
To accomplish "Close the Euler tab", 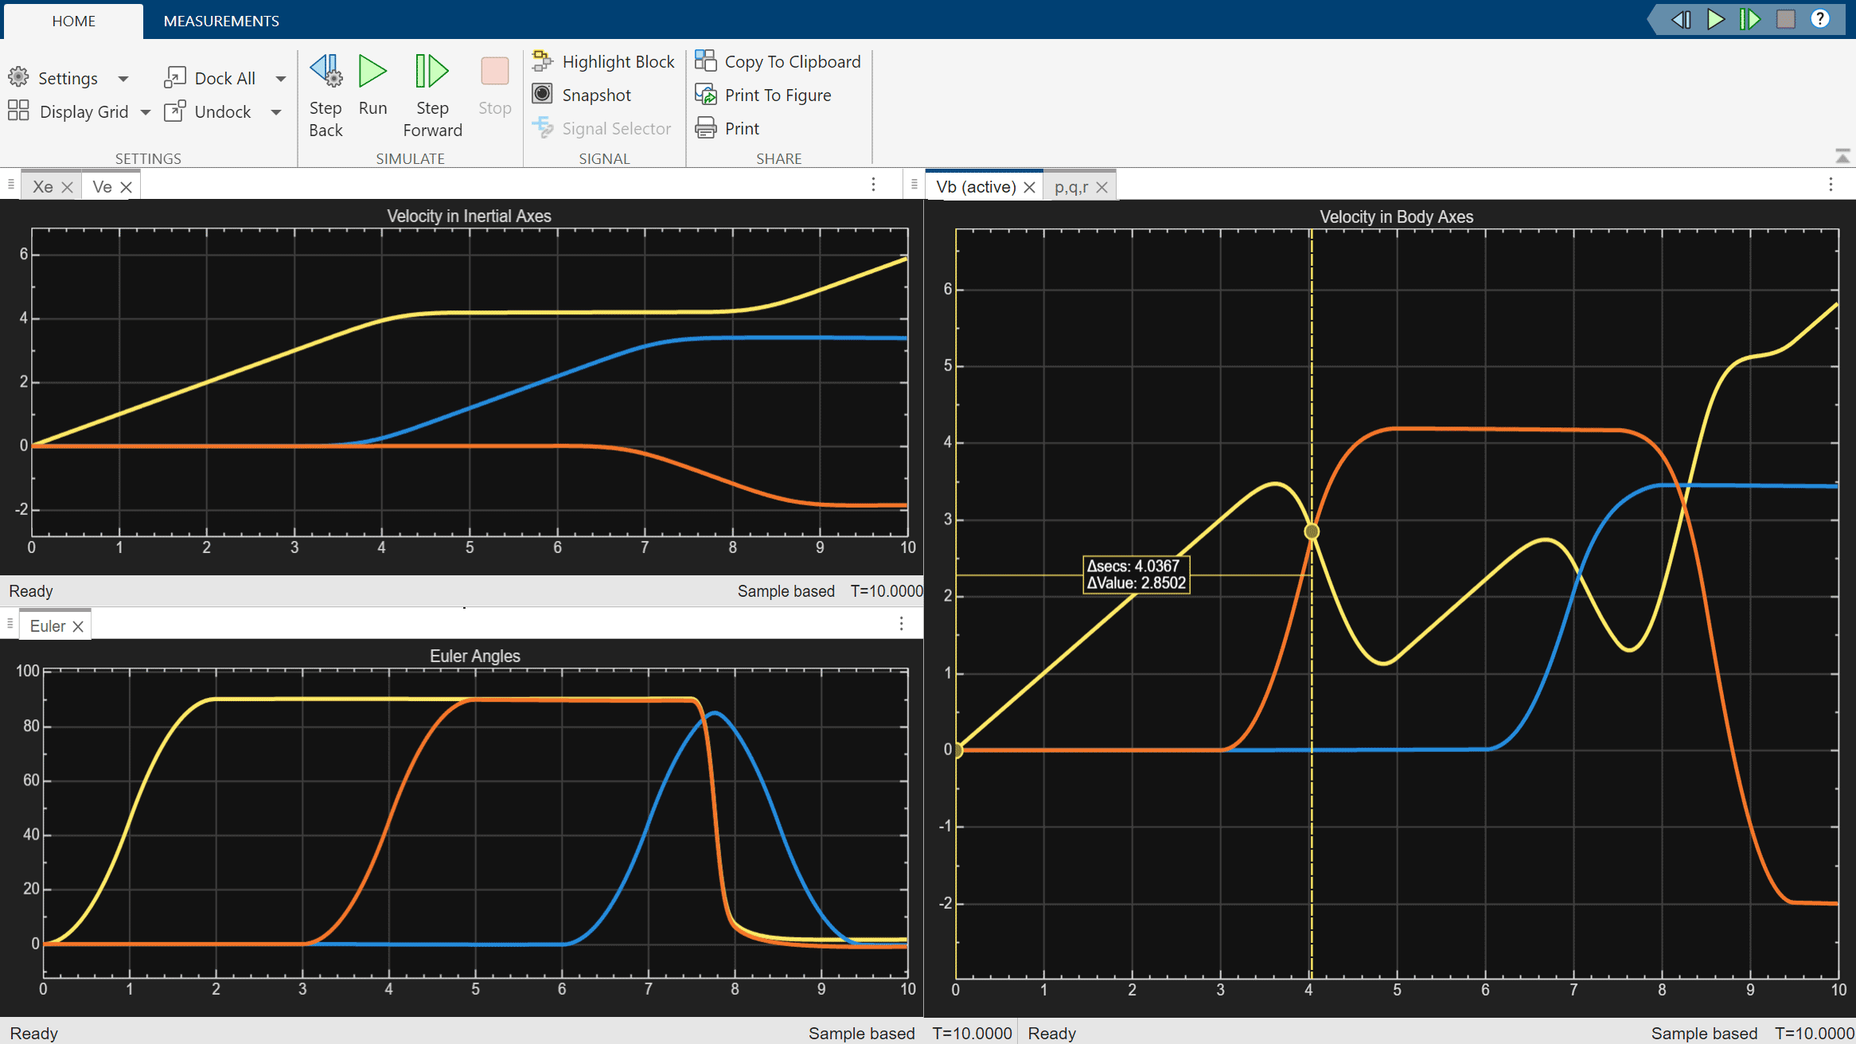I will click(x=78, y=626).
